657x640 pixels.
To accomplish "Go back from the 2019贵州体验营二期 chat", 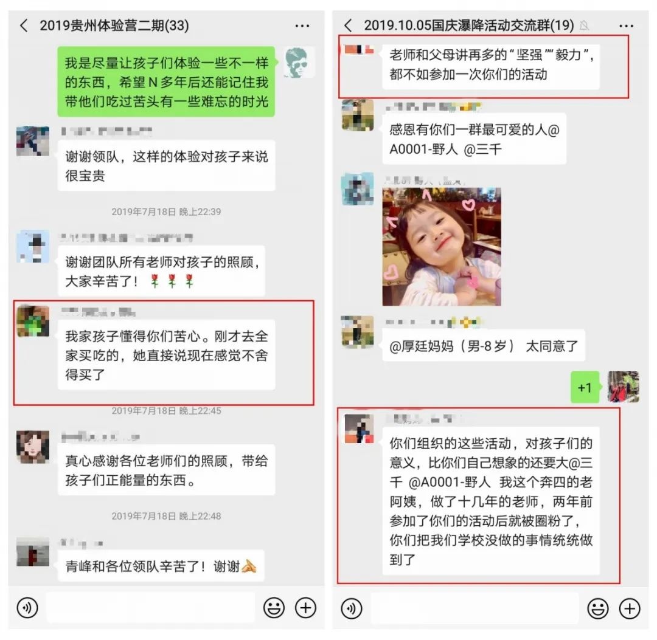I will click(x=24, y=26).
